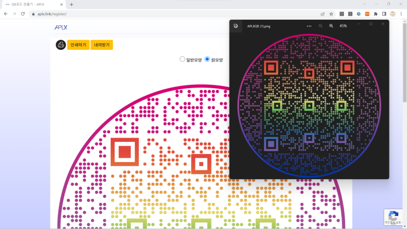
Task: Click the QR image in photo viewer
Action: click(x=309, y=106)
